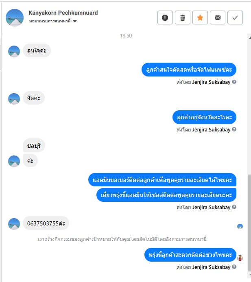Click the chat vertical scrollbar thumb
251x282 pixels.
pyautogui.click(x=249, y=223)
